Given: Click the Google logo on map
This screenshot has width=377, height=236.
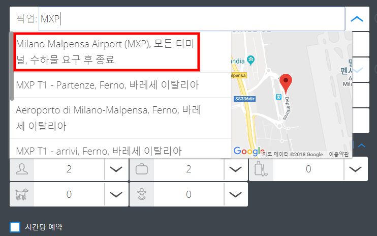Looking at the screenshot, I should [x=248, y=151].
